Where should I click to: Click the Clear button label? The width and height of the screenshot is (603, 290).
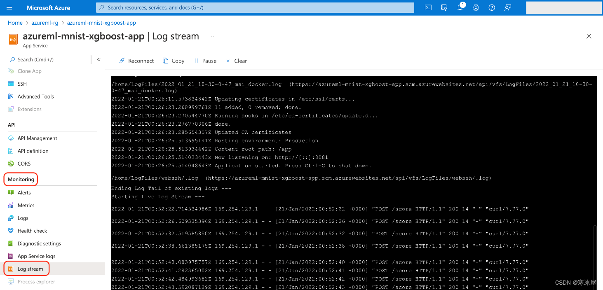pos(241,61)
